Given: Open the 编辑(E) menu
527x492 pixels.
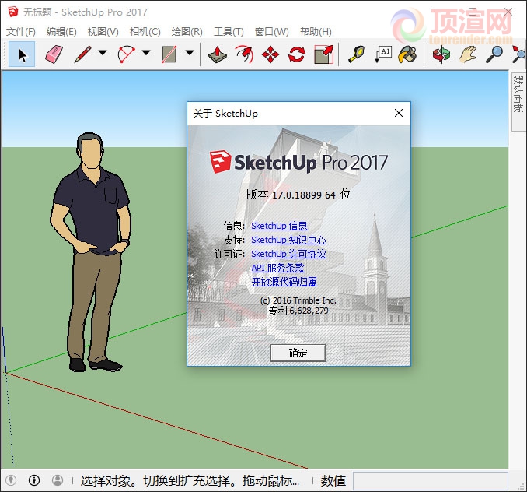Looking at the screenshot, I should (61, 32).
